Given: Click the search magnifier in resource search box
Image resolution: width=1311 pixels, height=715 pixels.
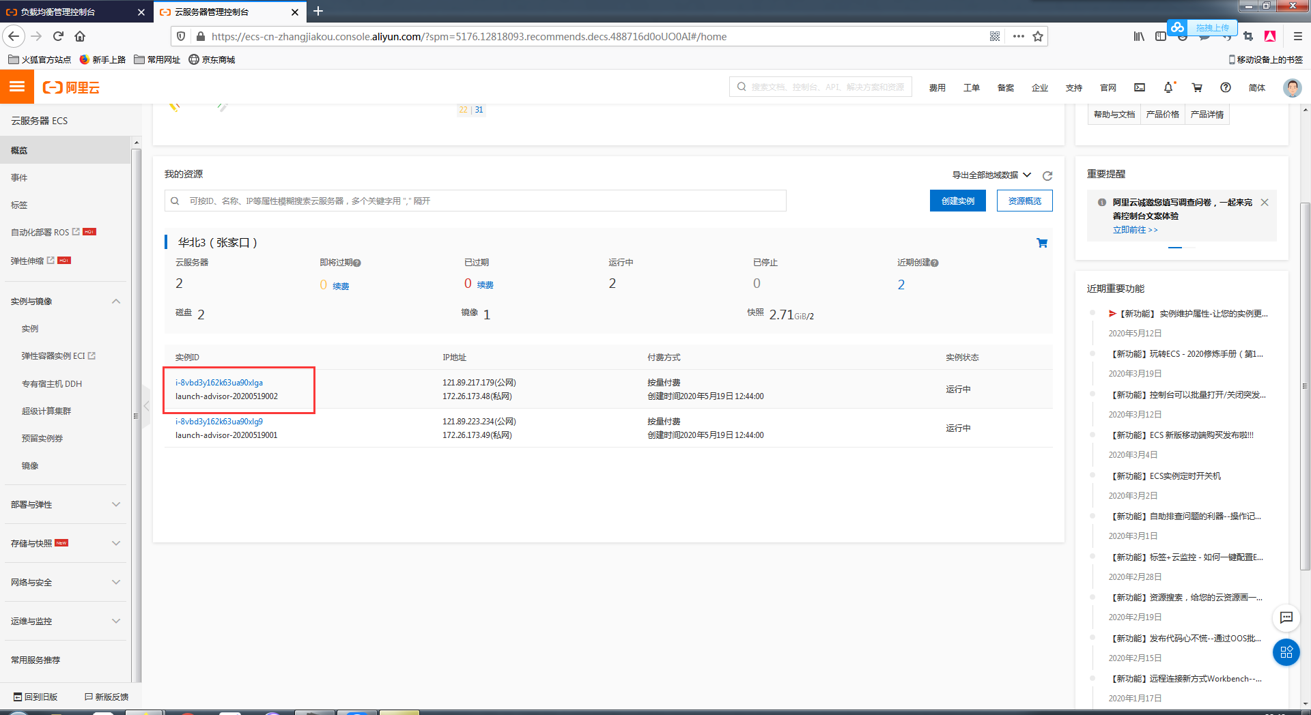Looking at the screenshot, I should (175, 201).
